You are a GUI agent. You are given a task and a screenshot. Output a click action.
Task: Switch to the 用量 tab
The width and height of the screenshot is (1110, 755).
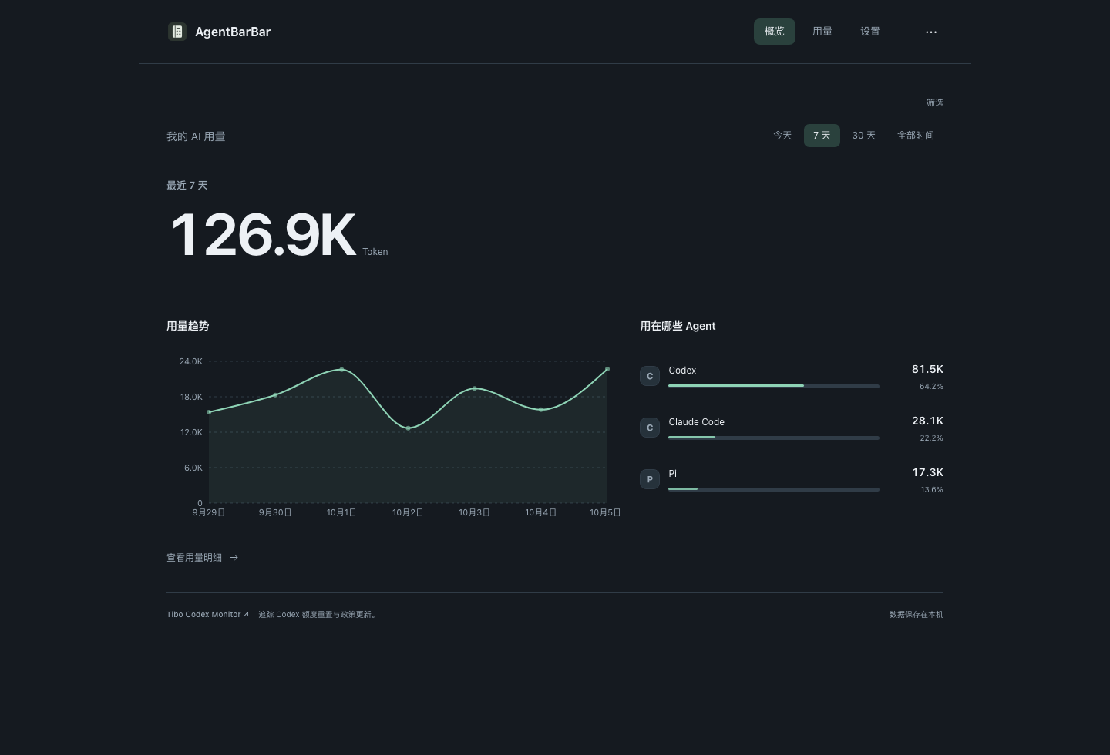point(822,32)
